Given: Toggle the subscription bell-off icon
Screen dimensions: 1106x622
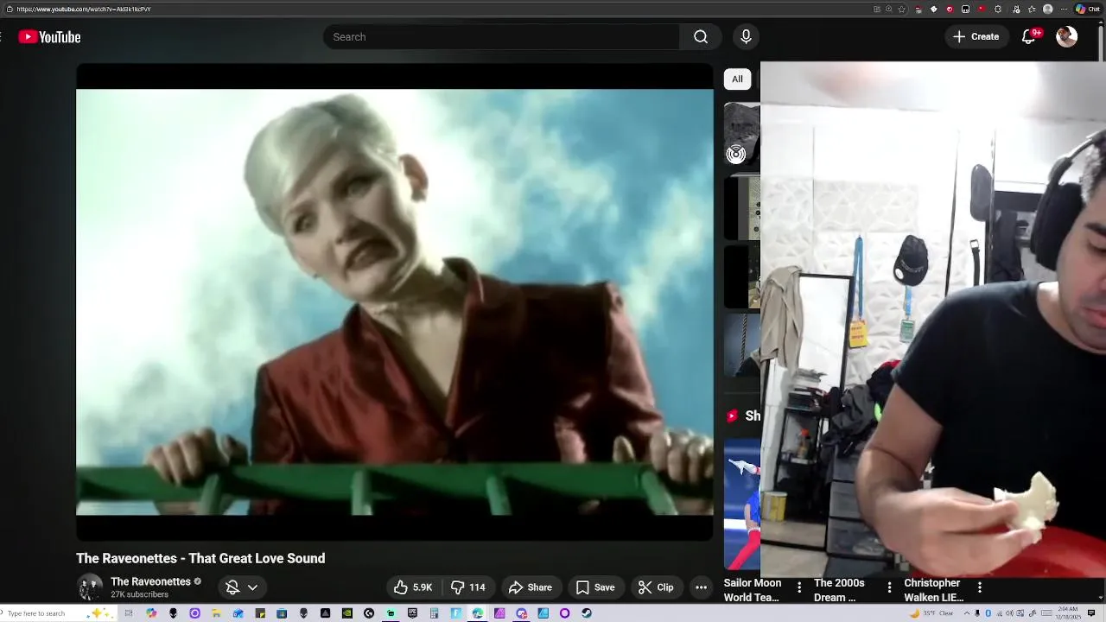Looking at the screenshot, I should click(x=232, y=587).
